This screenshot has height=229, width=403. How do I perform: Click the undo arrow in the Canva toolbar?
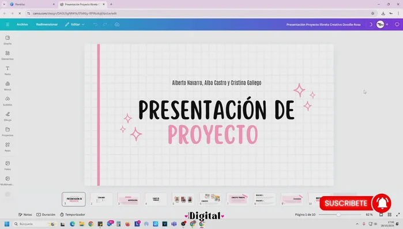[x=95, y=24]
